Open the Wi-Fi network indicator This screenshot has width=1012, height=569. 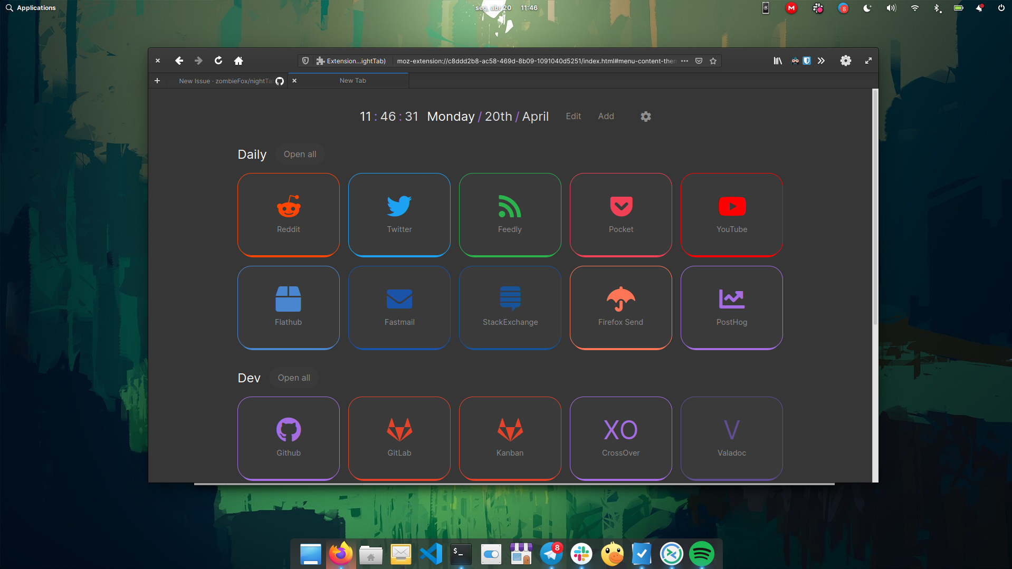click(x=915, y=8)
